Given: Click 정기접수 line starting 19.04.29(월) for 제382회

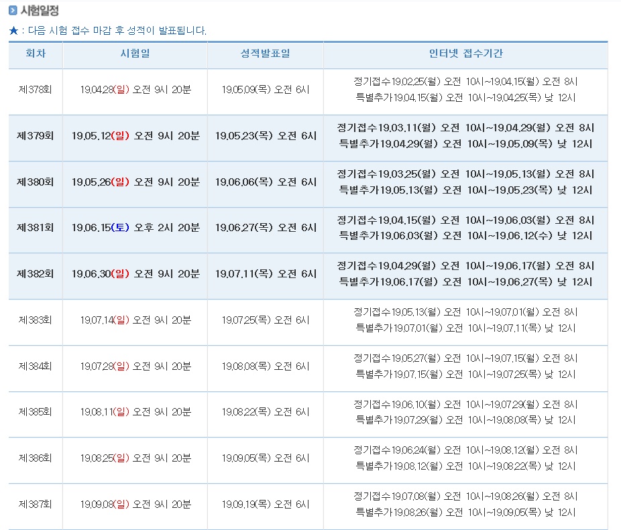Looking at the screenshot, I should point(465,266).
